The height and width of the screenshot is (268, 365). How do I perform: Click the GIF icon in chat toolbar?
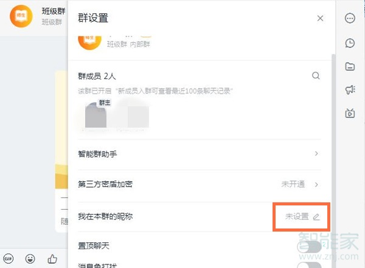tap(9, 259)
